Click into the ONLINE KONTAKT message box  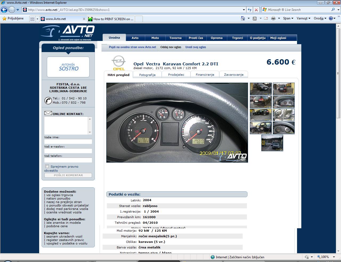coord(66,125)
